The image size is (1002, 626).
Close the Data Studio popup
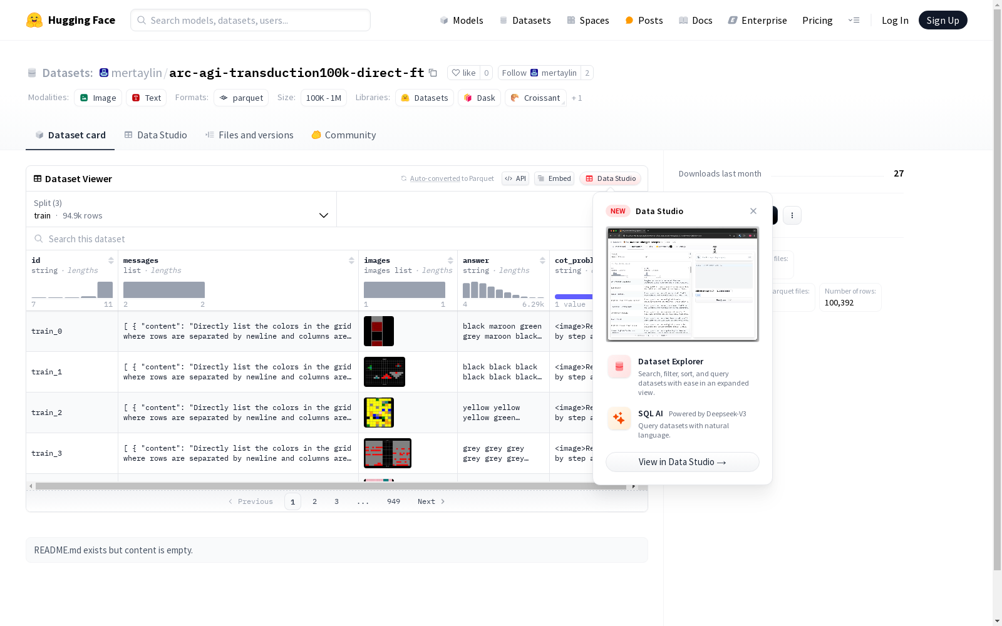753,211
